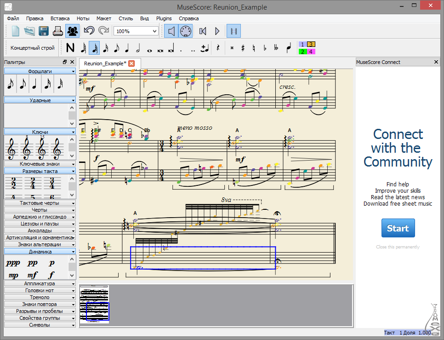Image resolution: width=444 pixels, height=340 pixels.
Task: Open the Ноты menu
Action: coord(83,18)
